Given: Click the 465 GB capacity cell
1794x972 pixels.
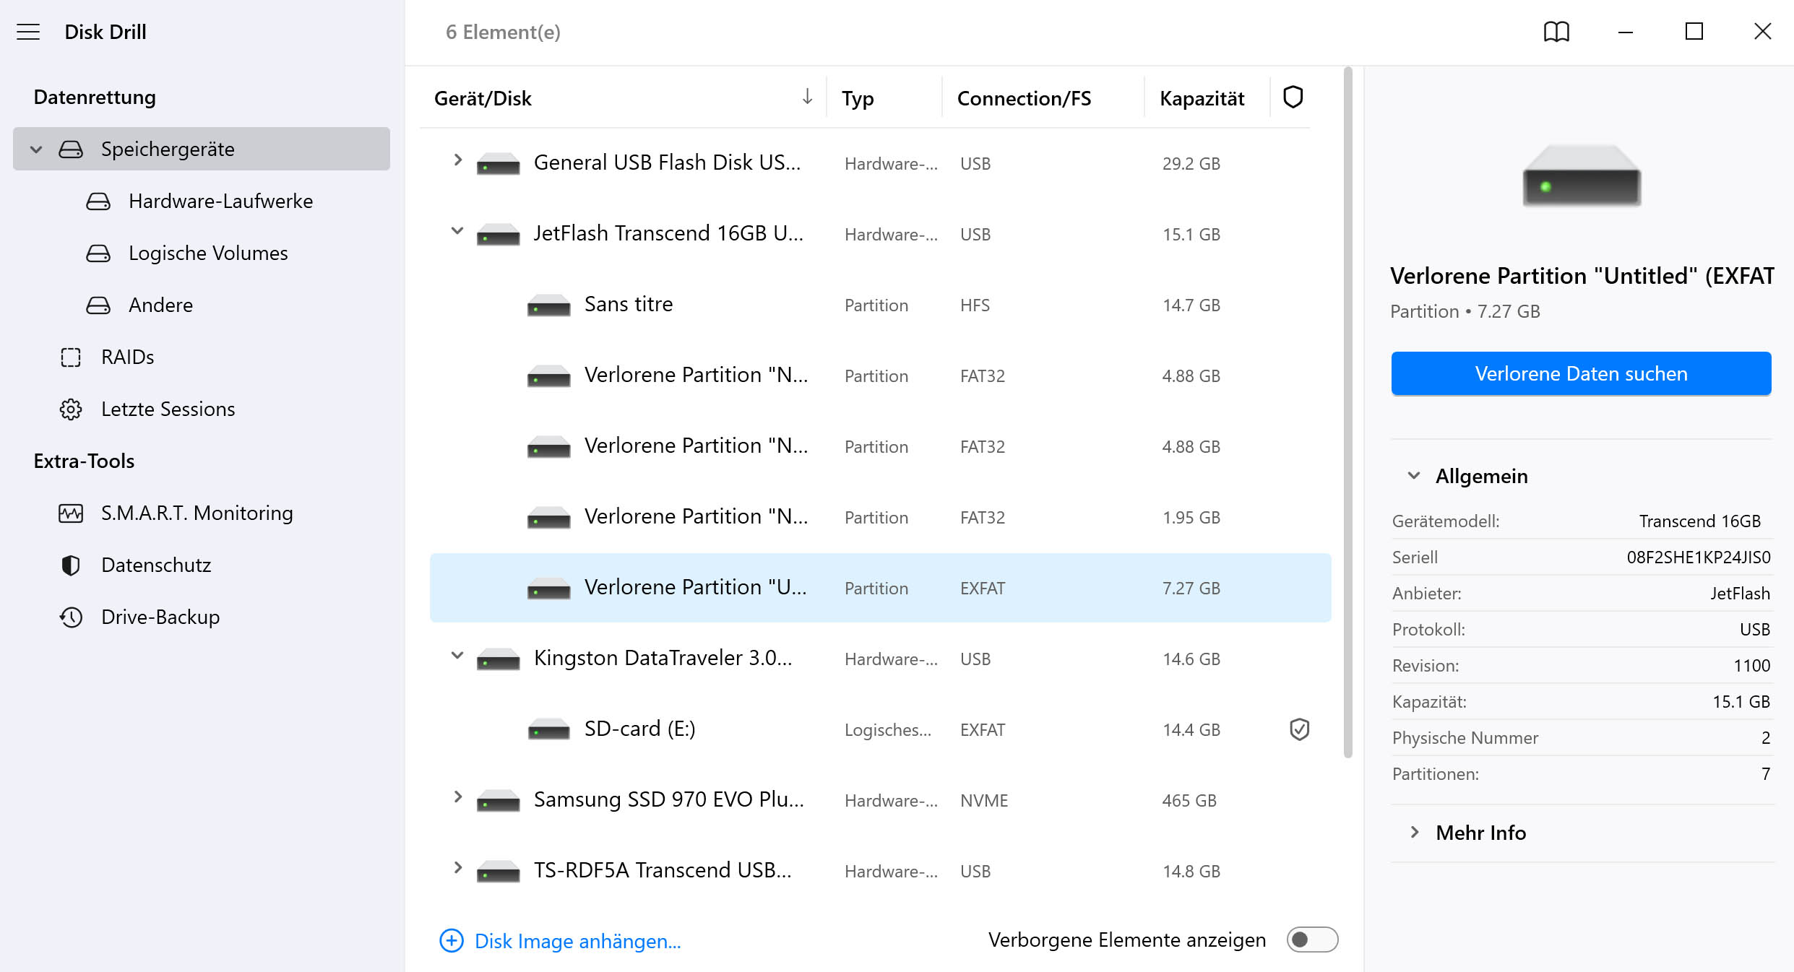Looking at the screenshot, I should coord(1189,801).
